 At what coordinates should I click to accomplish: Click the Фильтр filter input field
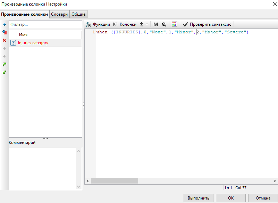pyautogui.click(x=45, y=24)
